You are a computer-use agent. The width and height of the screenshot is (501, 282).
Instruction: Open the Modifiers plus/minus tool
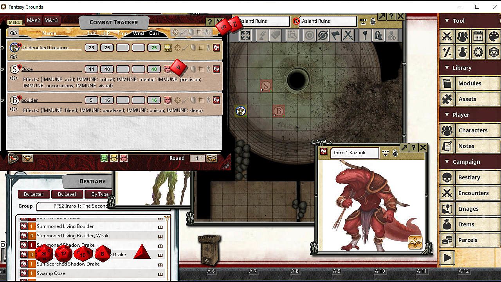click(x=447, y=52)
